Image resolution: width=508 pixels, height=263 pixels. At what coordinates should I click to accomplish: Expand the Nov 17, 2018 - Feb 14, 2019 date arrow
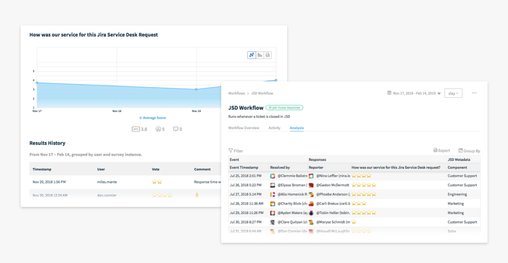point(439,94)
